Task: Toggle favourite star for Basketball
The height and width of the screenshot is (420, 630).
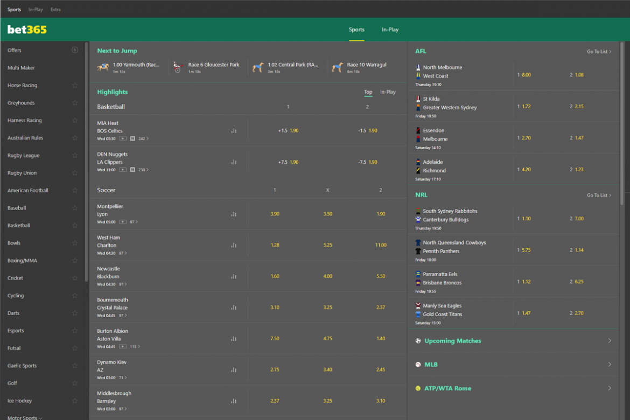Action: [75, 226]
